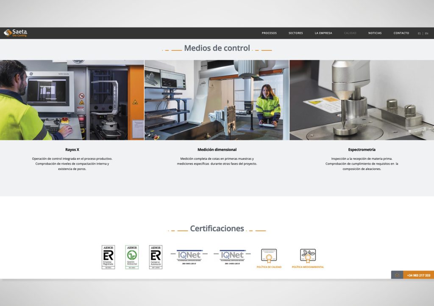Click the Espectrometría probe close-up photo
The width and height of the screenshot is (434, 306).
[362, 100]
